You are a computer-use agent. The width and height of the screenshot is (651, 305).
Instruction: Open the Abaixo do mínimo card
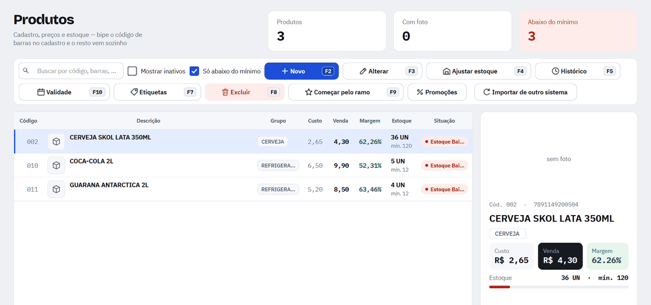click(578, 31)
